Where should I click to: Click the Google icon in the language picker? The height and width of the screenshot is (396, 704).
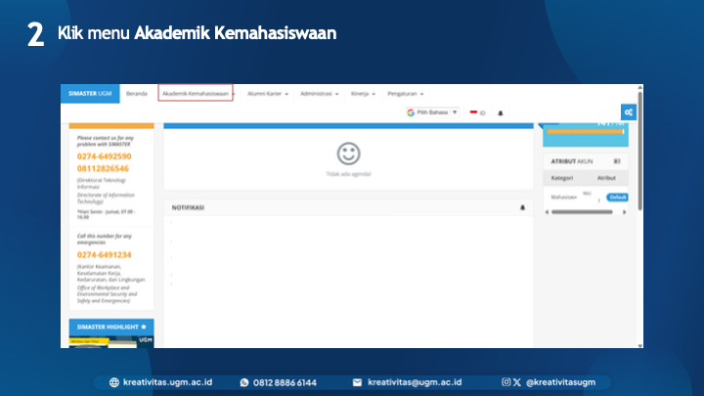(x=412, y=112)
